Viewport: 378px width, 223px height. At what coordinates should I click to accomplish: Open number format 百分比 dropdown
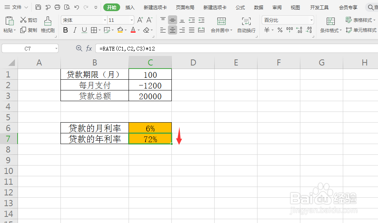pyautogui.click(x=311, y=20)
